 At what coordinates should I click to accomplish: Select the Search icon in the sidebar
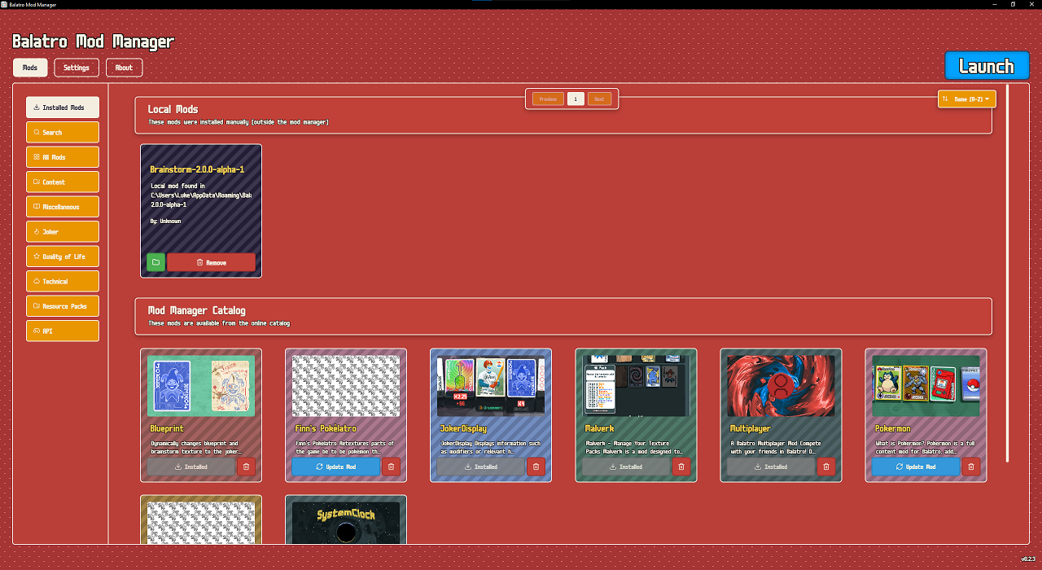point(37,131)
